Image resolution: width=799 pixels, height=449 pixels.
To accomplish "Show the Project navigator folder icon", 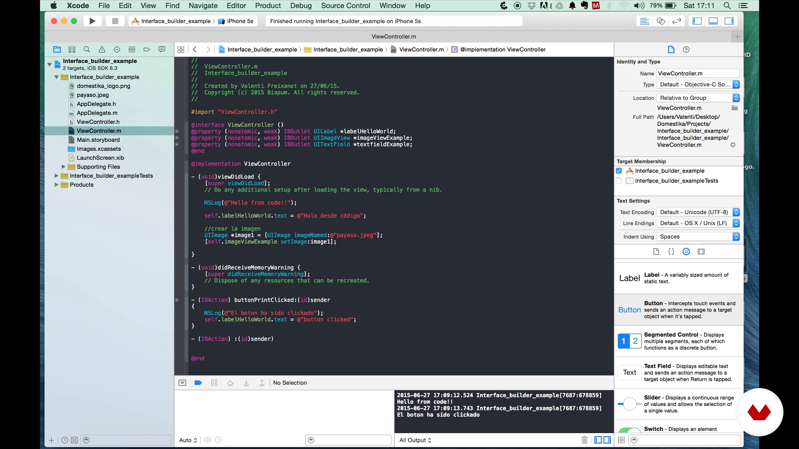I will [57, 49].
